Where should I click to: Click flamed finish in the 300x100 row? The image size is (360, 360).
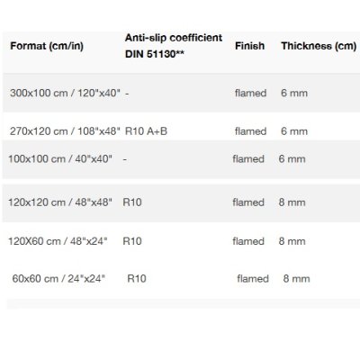pos(250,93)
